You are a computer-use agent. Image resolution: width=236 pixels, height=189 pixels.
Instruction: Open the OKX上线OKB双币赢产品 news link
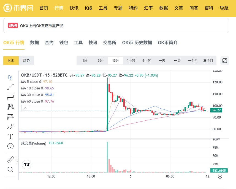pyautogui.click(x=42, y=26)
